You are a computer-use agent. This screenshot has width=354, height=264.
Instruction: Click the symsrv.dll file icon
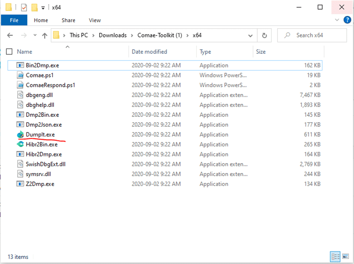tap(20, 174)
